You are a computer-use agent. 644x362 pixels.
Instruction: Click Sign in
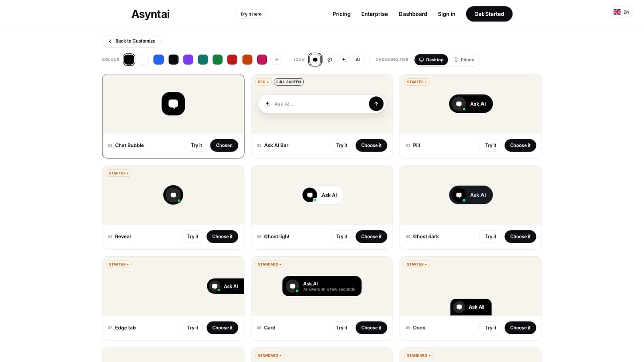click(x=446, y=14)
